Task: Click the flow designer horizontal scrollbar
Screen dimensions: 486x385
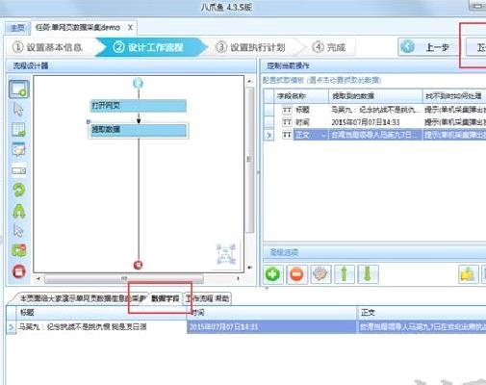Action: click(x=124, y=279)
